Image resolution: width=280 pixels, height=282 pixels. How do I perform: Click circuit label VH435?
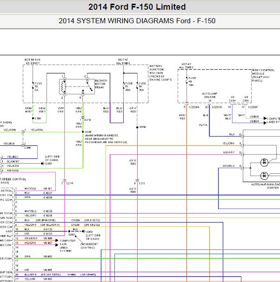48,256
